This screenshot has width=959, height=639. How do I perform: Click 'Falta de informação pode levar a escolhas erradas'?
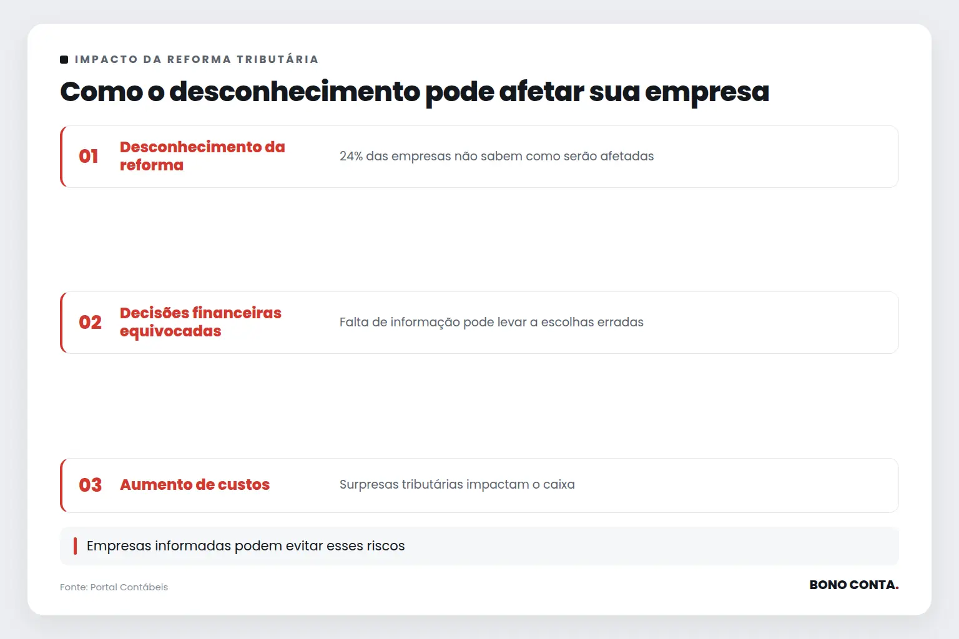pyautogui.click(x=491, y=322)
